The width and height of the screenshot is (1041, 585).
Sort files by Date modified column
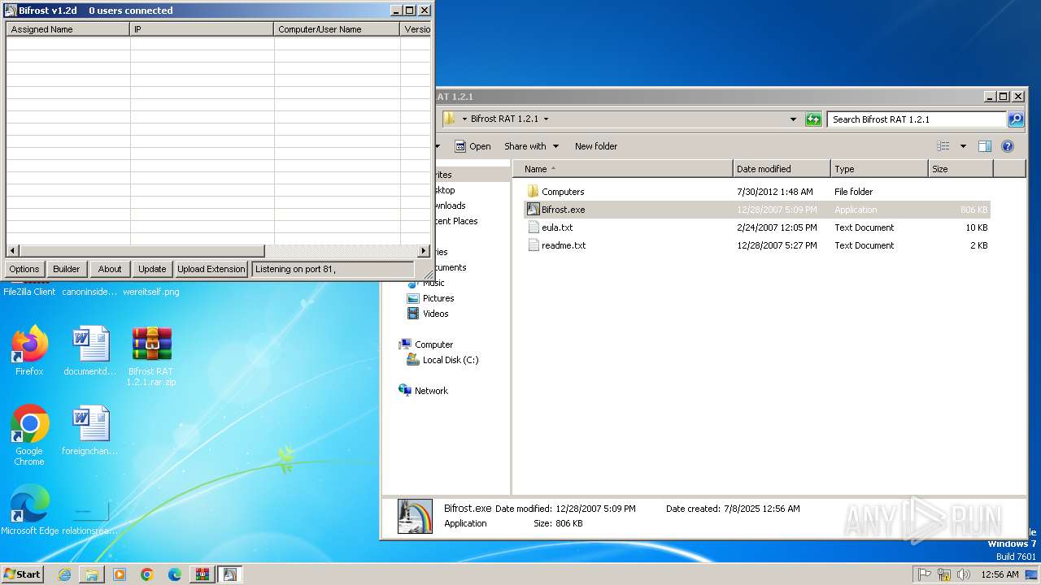(782, 169)
